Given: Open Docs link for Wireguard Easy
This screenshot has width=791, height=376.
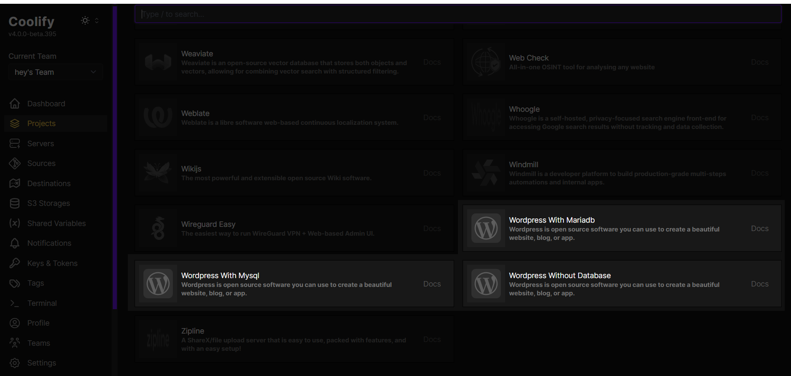Looking at the screenshot, I should coord(432,229).
